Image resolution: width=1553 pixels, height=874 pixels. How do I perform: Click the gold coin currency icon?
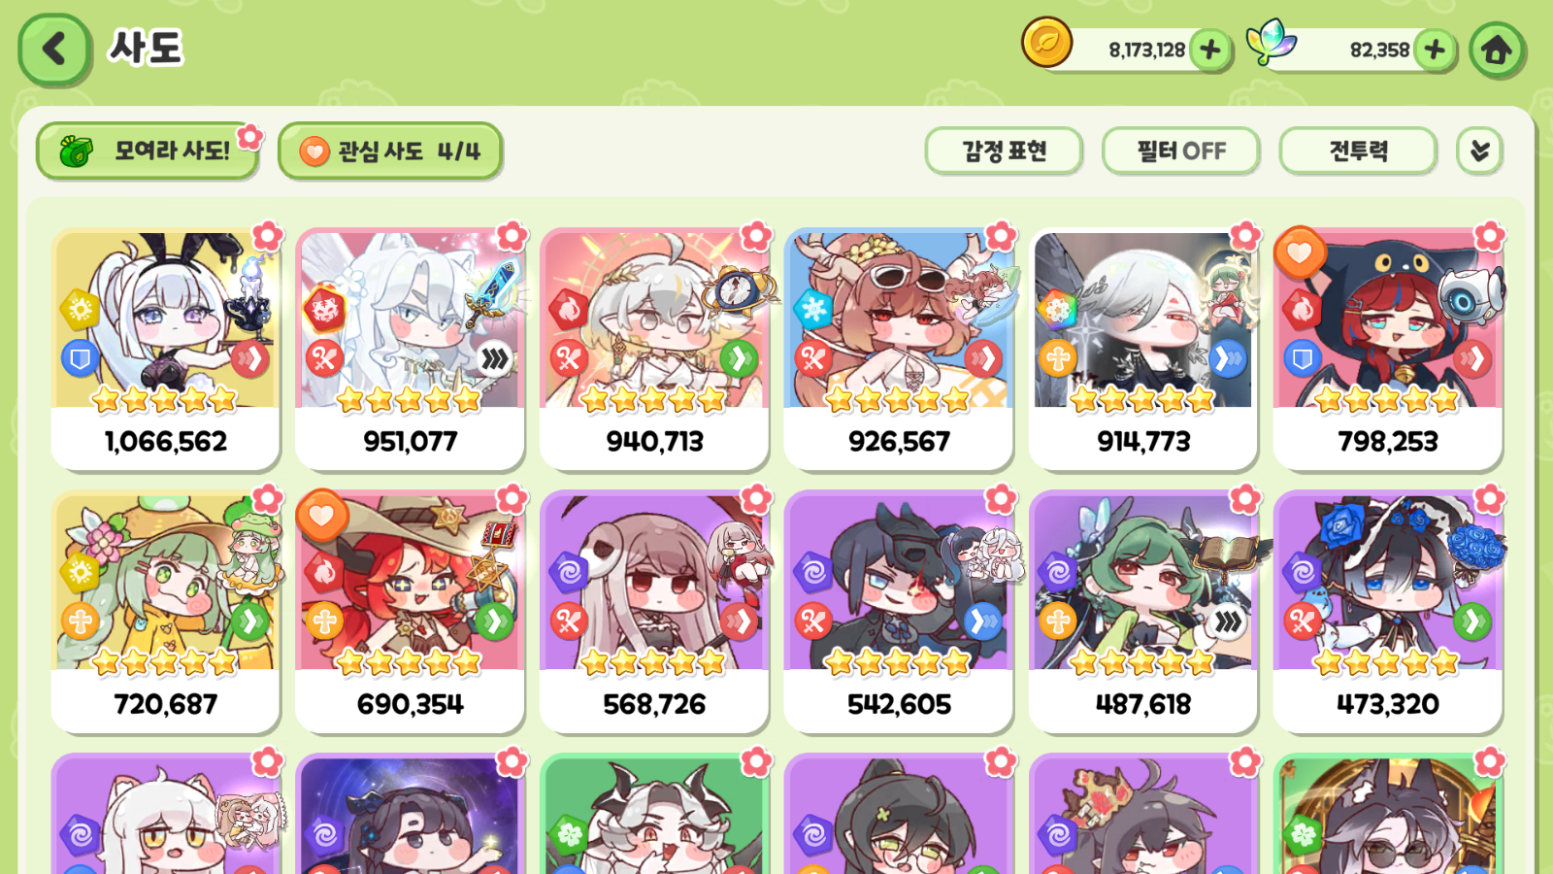click(x=1046, y=43)
